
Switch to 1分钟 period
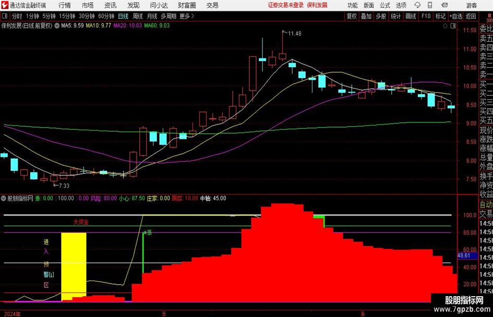[x=32, y=16]
